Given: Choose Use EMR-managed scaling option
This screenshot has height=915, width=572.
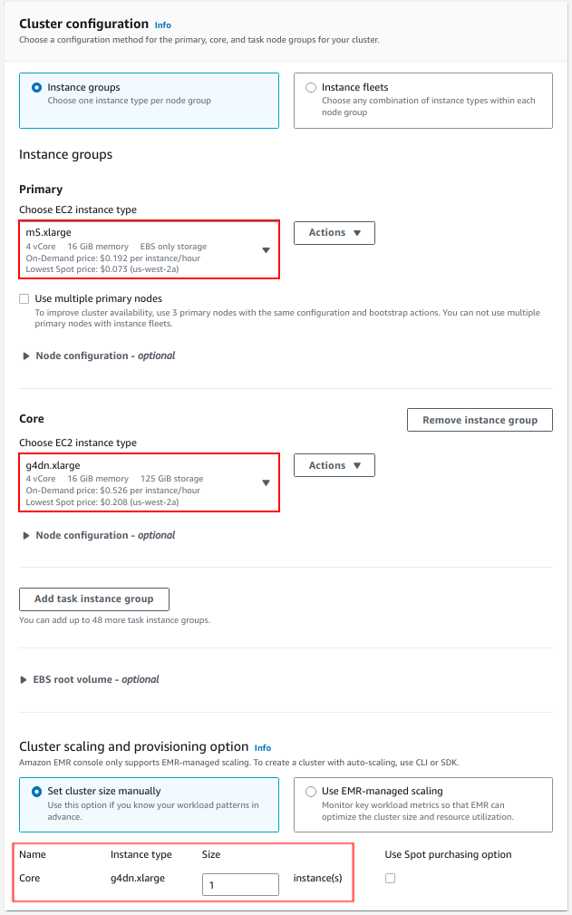Looking at the screenshot, I should (x=311, y=792).
